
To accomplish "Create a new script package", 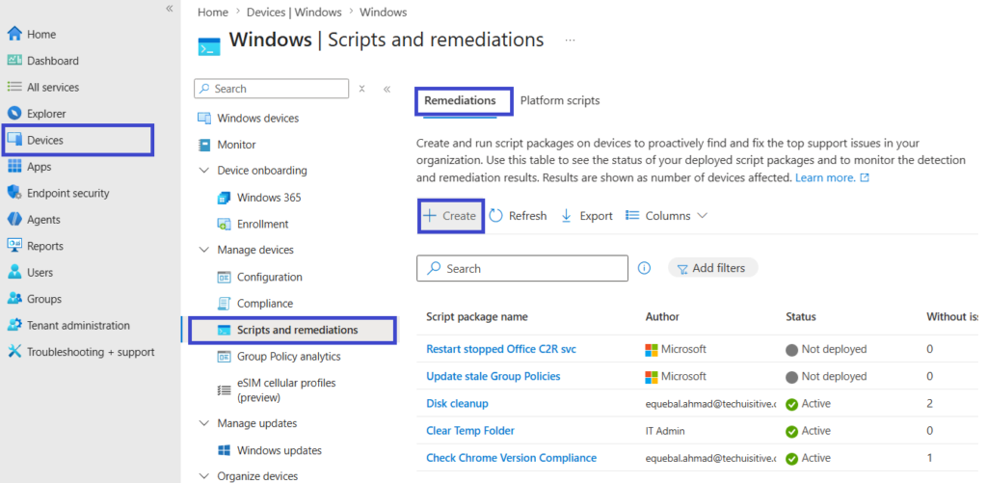I will click(x=450, y=215).
